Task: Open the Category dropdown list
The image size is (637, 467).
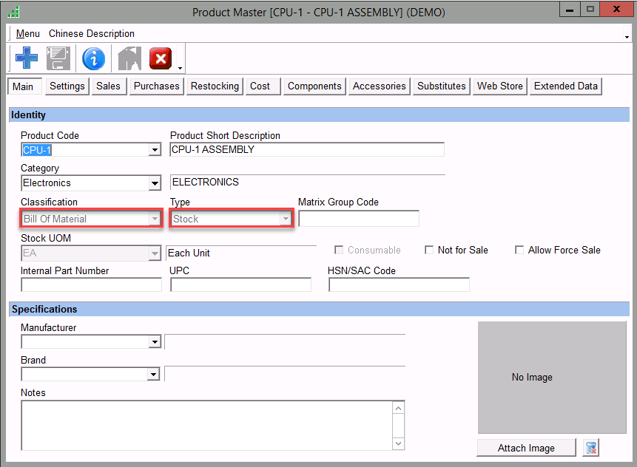Action: pos(155,183)
